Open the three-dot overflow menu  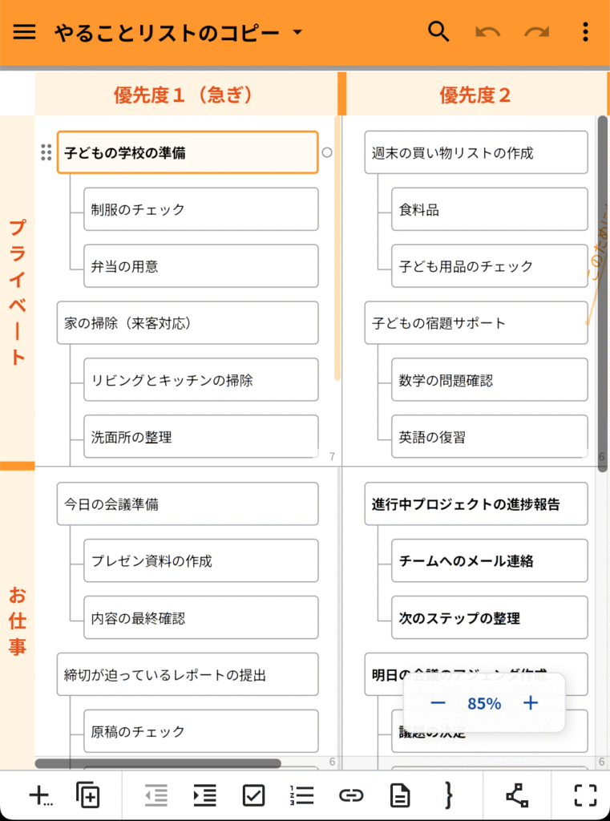click(585, 31)
